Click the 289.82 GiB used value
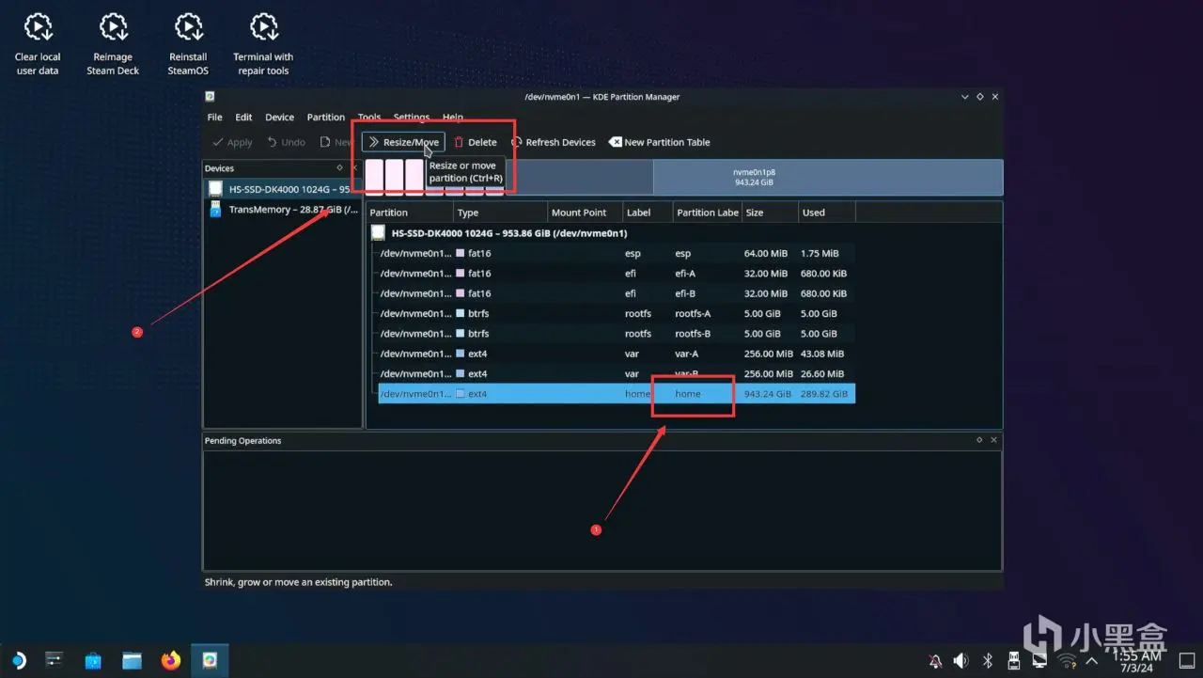This screenshot has height=678, width=1203. (x=824, y=394)
